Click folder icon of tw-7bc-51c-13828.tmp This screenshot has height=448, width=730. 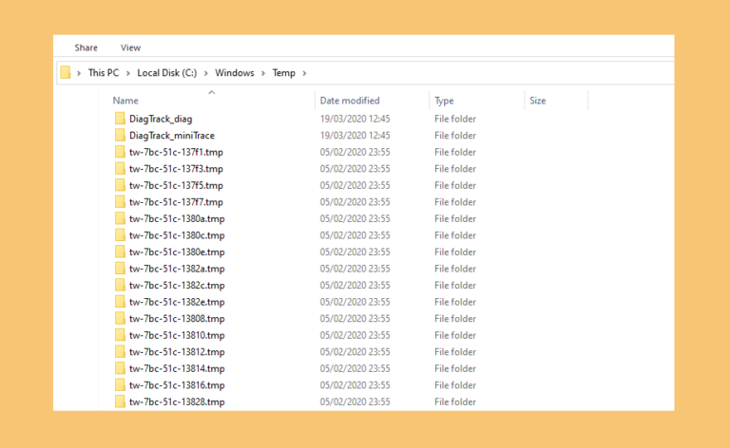tap(120, 401)
